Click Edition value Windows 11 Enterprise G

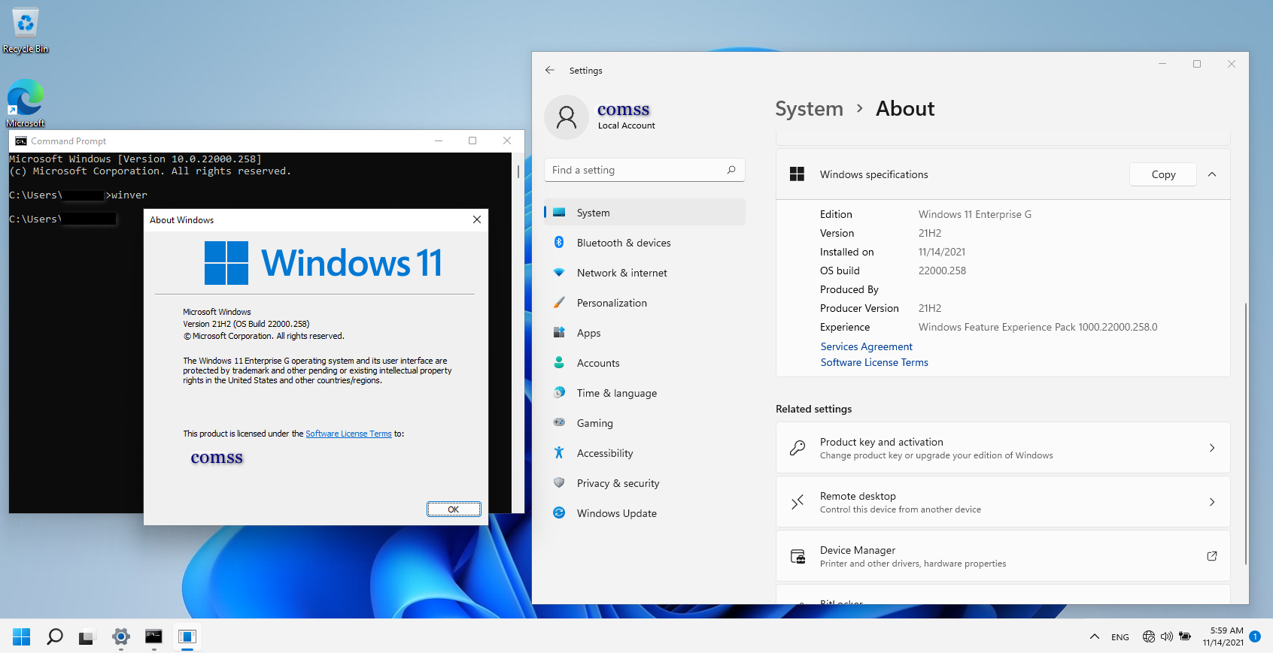click(975, 214)
